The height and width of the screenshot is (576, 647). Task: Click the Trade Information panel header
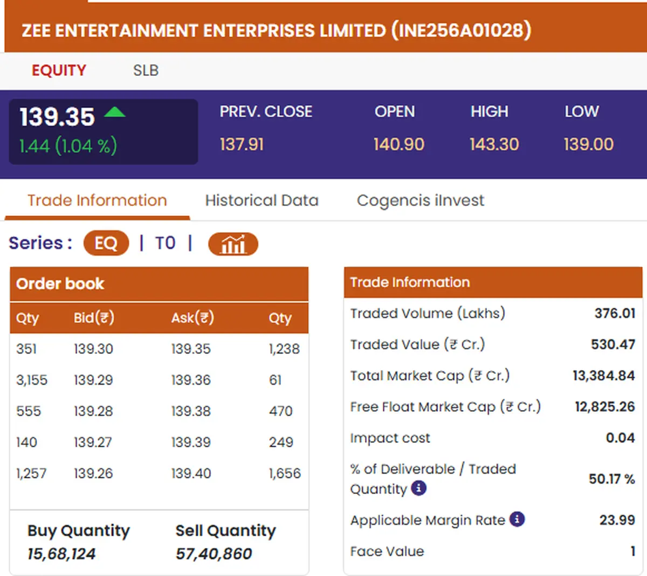tap(493, 282)
